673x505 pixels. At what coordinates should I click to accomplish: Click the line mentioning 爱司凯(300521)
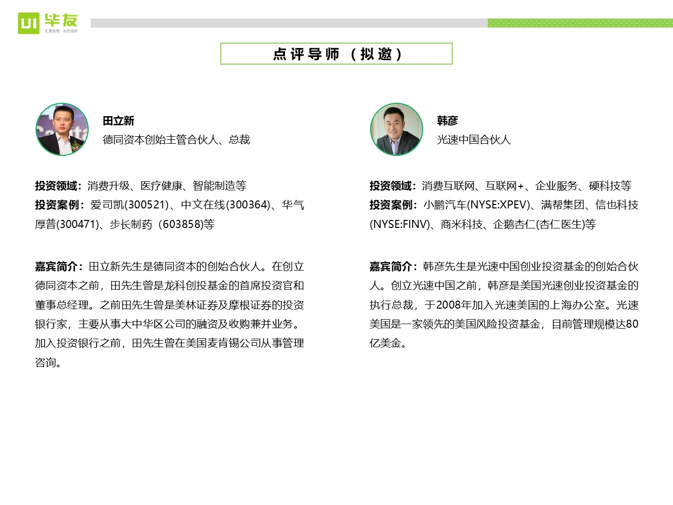(170, 205)
